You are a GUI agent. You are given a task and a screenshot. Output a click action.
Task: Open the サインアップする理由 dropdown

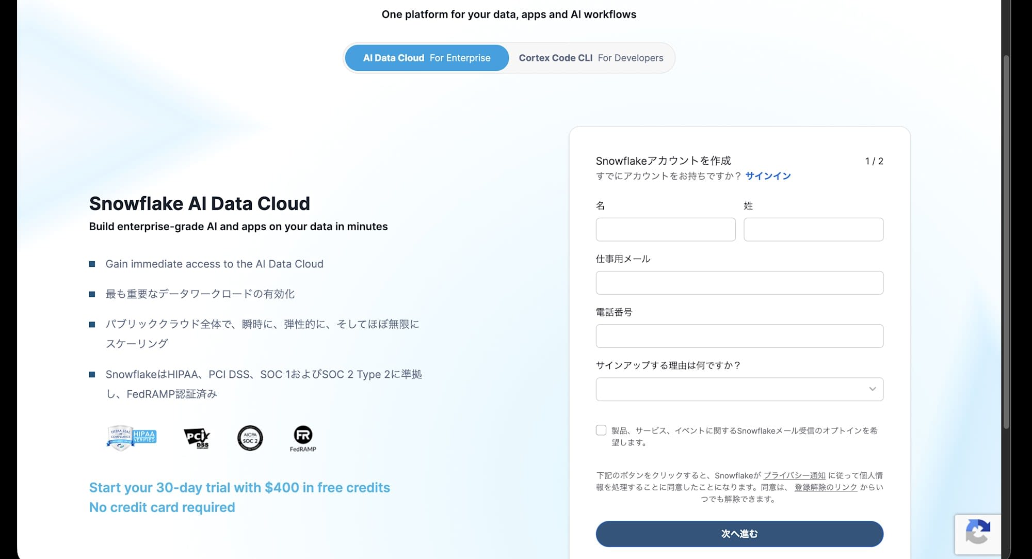click(x=739, y=389)
